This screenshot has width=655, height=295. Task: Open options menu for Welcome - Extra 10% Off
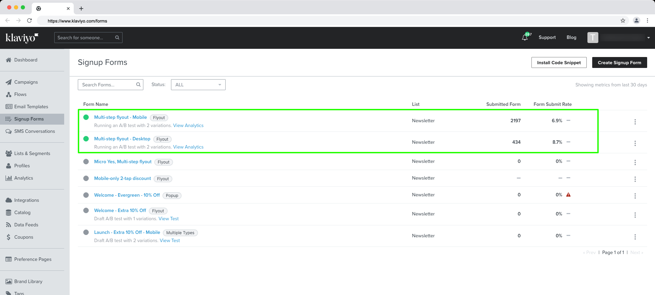click(635, 215)
